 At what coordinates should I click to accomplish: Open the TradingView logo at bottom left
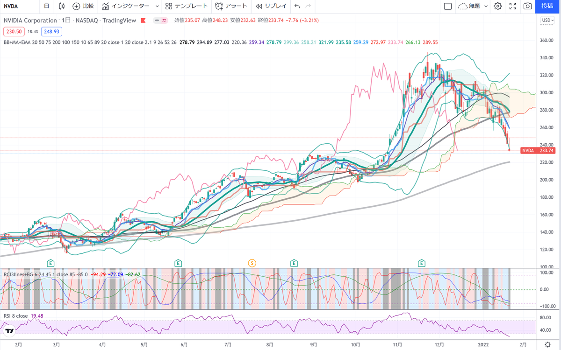click(8, 331)
